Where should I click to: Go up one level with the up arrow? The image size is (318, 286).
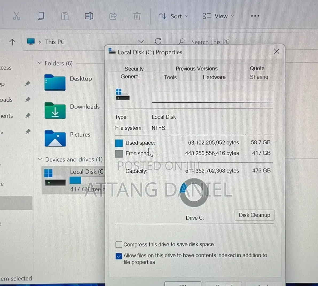click(12, 42)
